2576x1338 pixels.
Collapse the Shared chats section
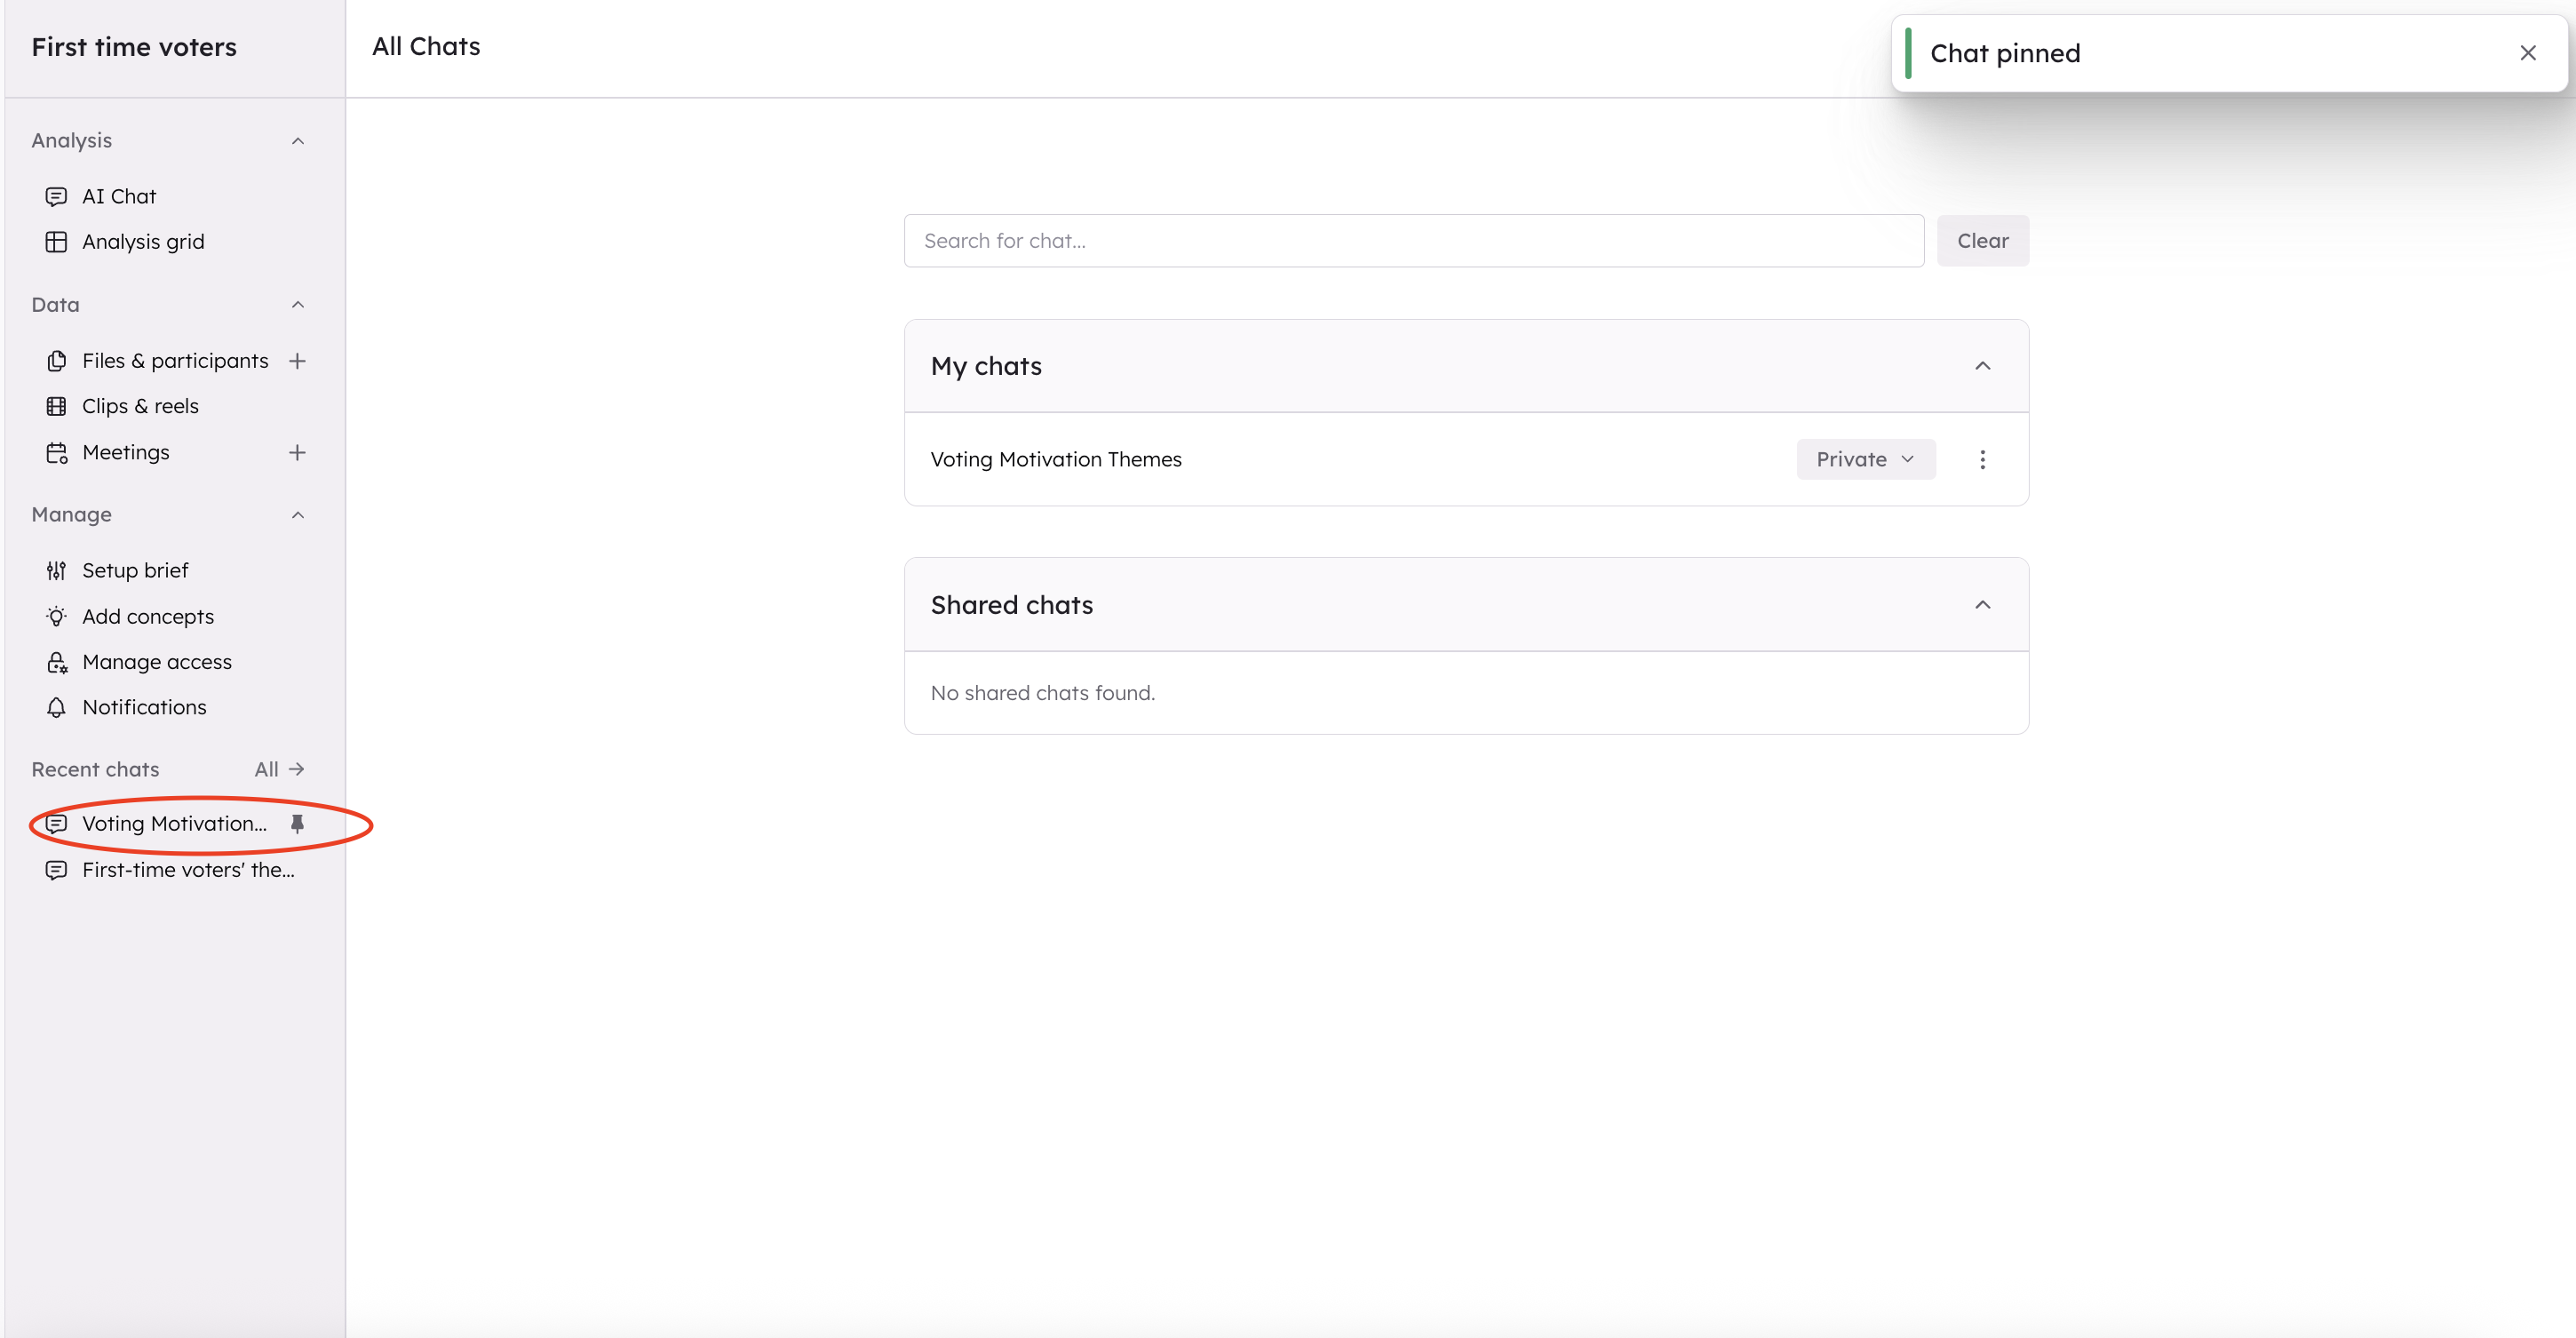click(x=1982, y=605)
